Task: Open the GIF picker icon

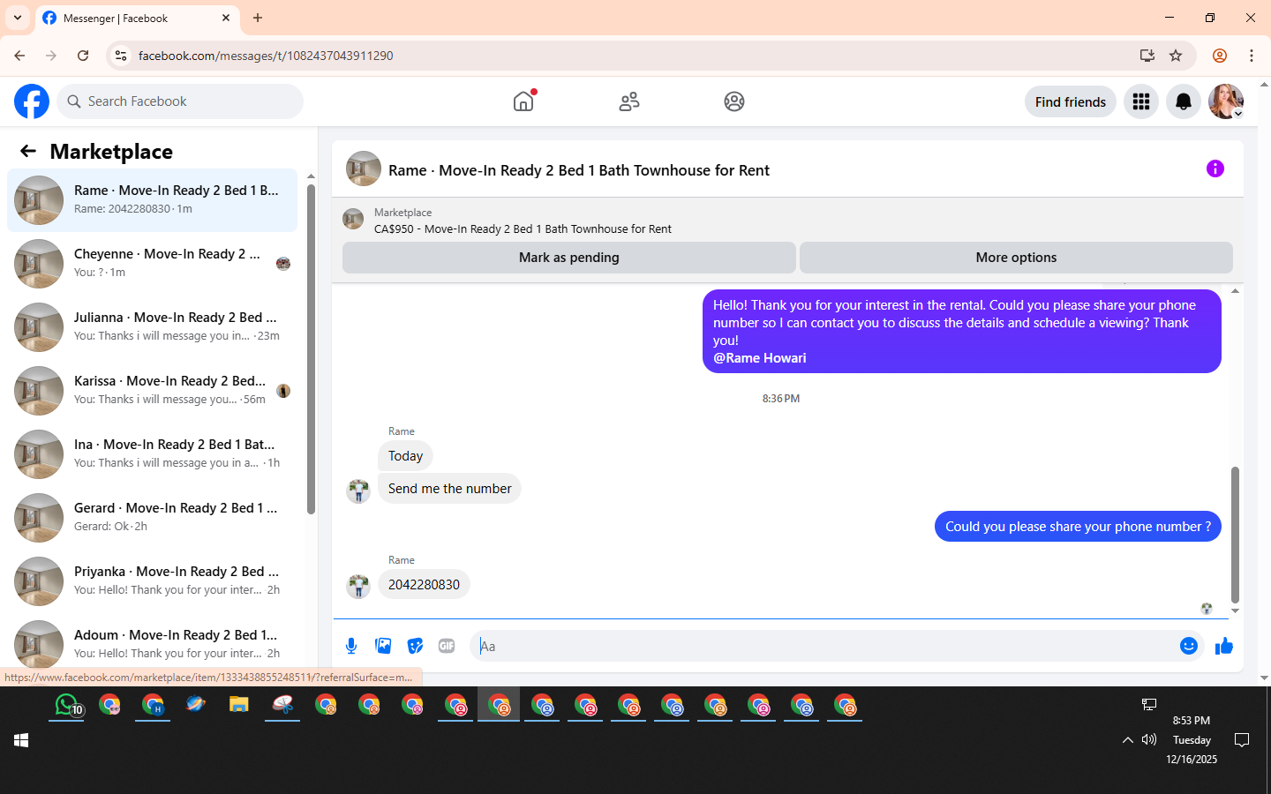Action: 447,646
